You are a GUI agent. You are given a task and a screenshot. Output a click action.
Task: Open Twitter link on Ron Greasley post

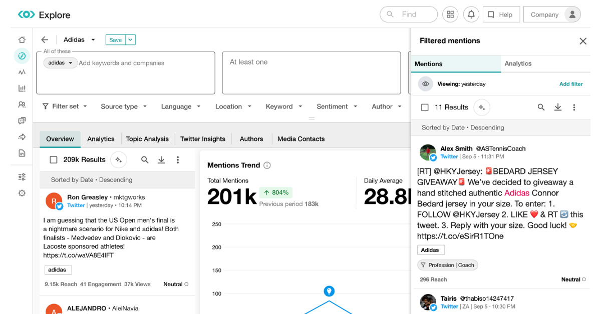(x=76, y=205)
